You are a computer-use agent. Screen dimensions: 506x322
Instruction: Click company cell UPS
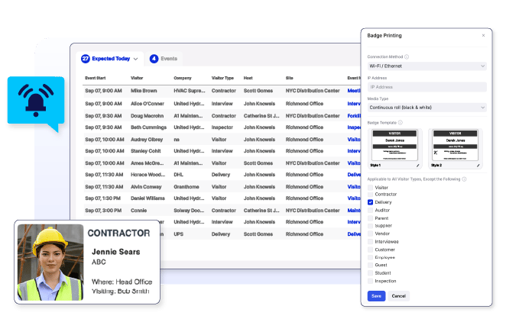click(x=178, y=234)
